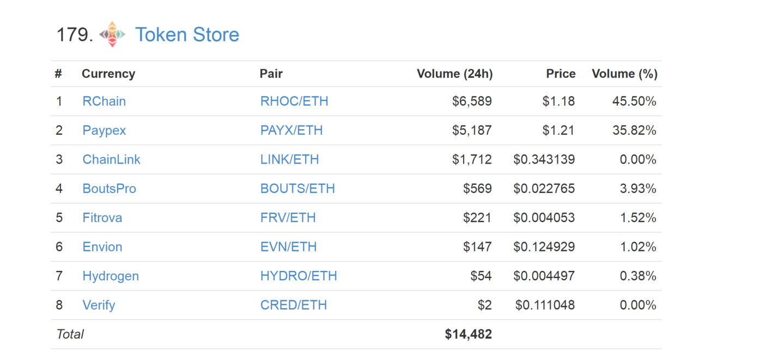Select Envion price $0.124929

tap(544, 247)
